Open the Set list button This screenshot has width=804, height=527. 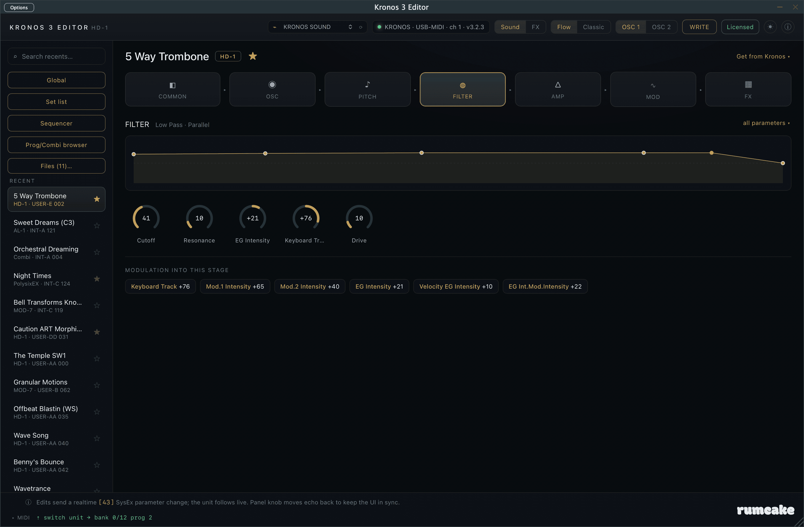point(57,102)
